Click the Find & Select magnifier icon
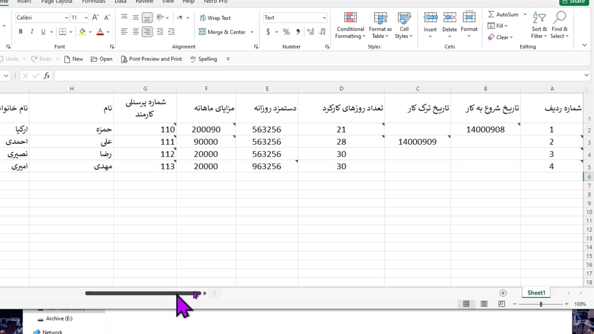Screen dimensions: 594x334 point(560,19)
